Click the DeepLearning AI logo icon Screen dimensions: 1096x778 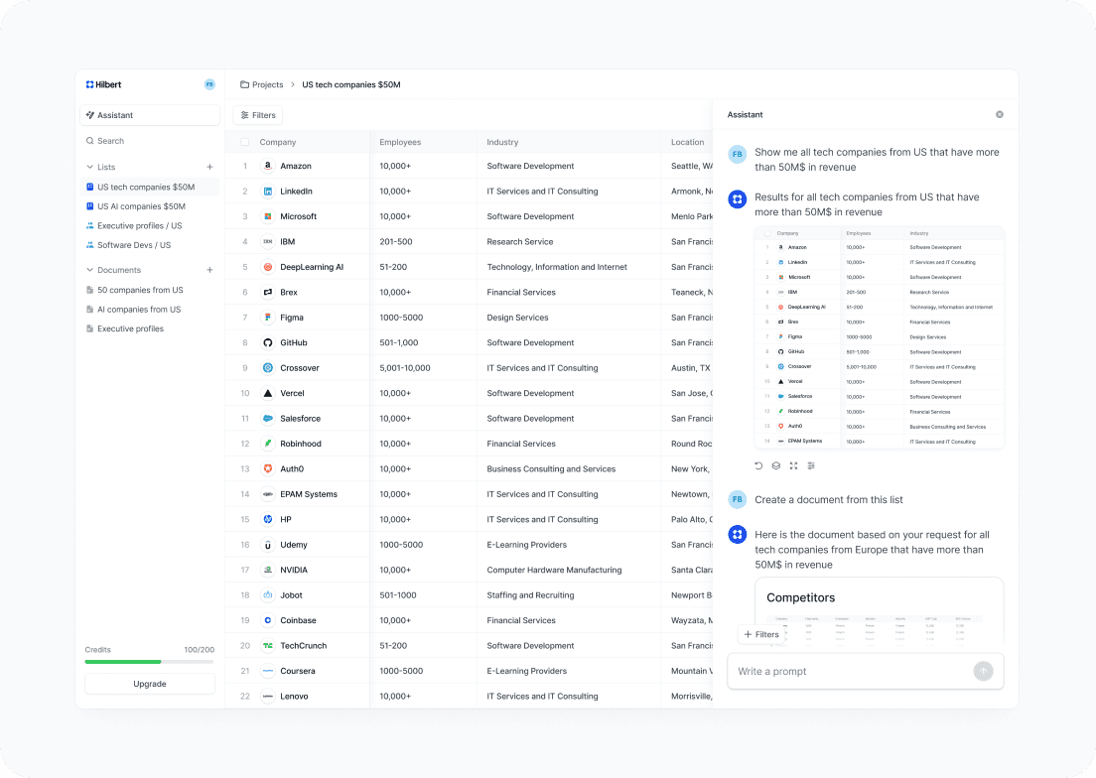pos(268,267)
